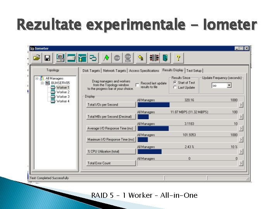Image resolution: width=279 pixels, height=209 pixels.
Task: Click Total Error Count button
Action: pos(111,163)
